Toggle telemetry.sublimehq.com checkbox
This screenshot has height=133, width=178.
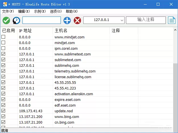[x=3, y=71]
